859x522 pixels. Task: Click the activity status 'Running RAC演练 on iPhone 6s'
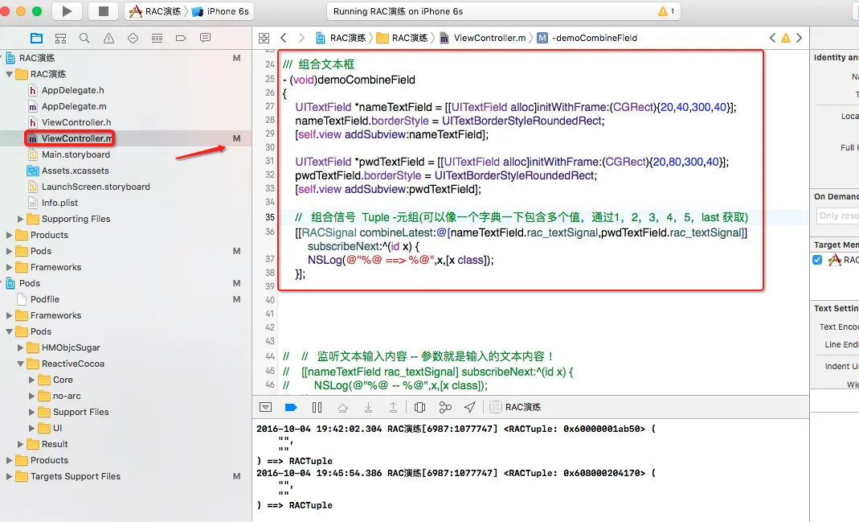pos(398,11)
